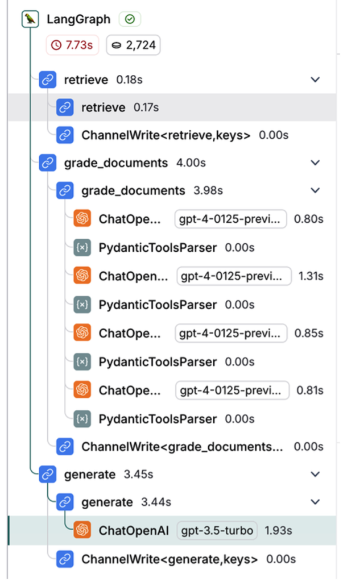Click the 7.73s total latency badge
Viewport: 343px width, 582px height.
[x=73, y=45]
